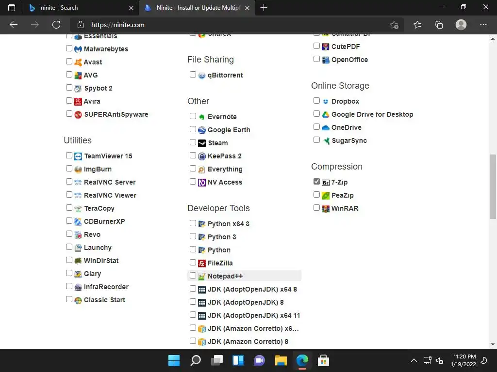The image size is (497, 372).
Task: Open Task View from the taskbar
Action: pyautogui.click(x=217, y=360)
